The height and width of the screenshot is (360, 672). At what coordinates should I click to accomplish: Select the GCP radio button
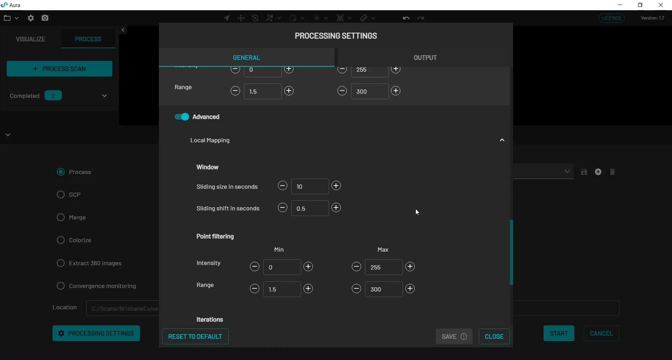[x=61, y=195]
